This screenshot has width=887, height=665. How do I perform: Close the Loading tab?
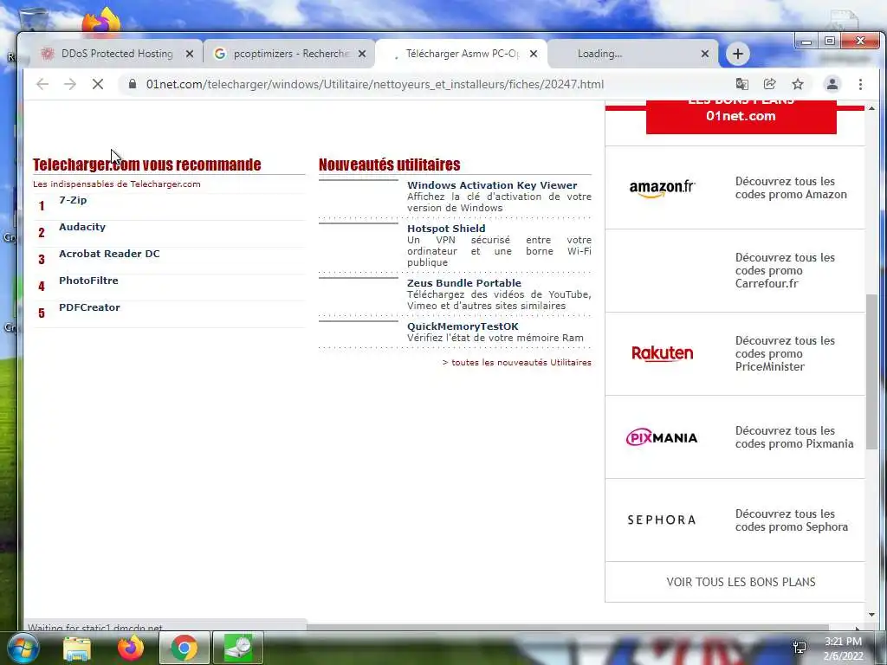pos(705,54)
